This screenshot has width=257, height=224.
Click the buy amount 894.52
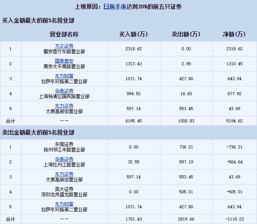[133, 94]
